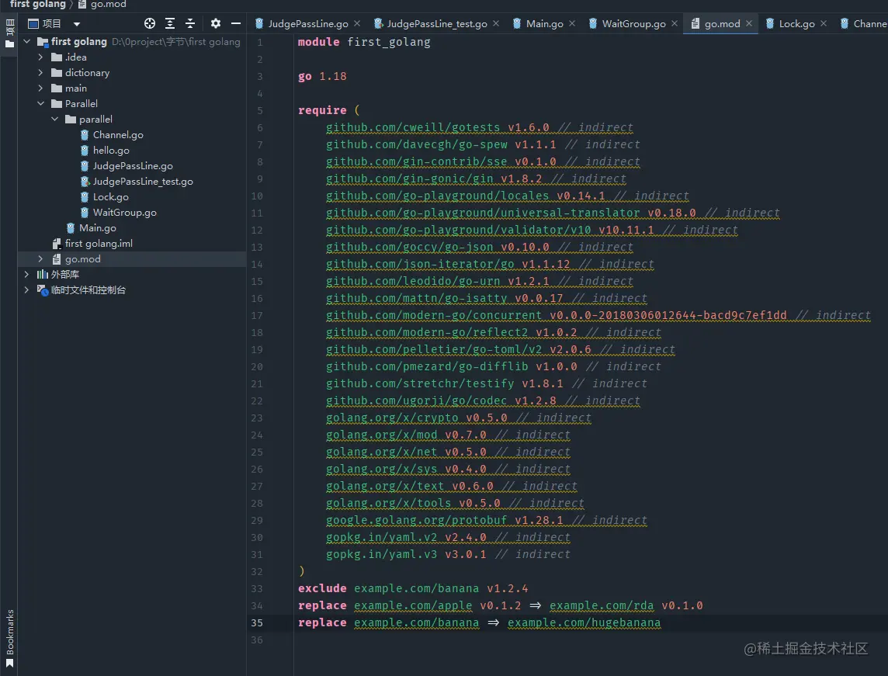This screenshot has height=676, width=888.
Task: Close the JudgePassLine.go tab
Action: pos(357,24)
